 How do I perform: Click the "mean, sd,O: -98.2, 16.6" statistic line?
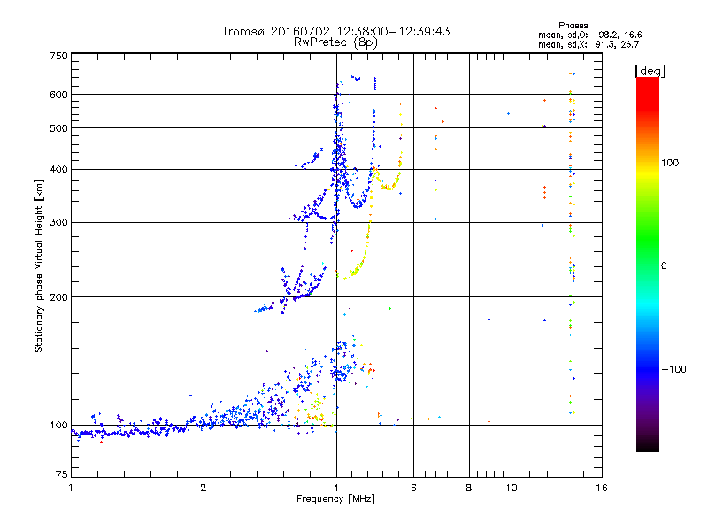tap(589, 35)
